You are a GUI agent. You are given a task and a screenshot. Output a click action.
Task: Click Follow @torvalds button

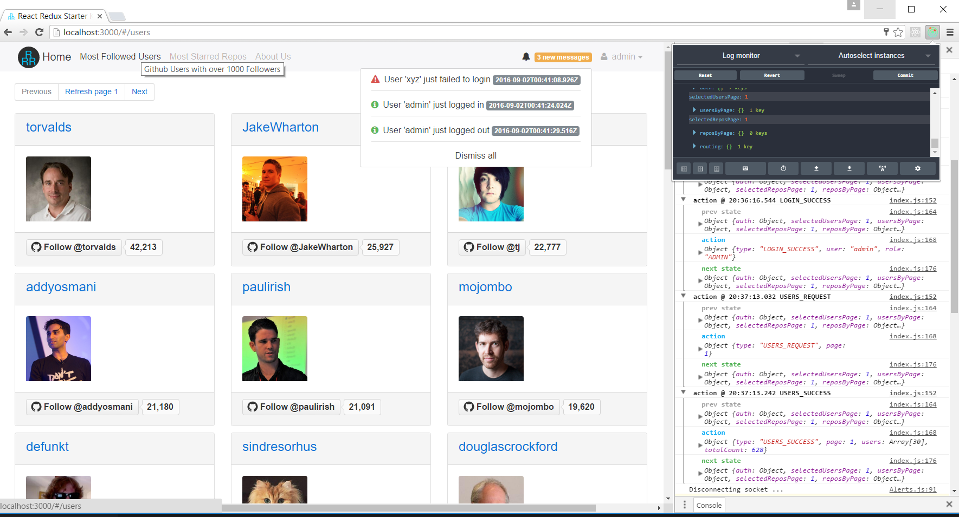(74, 247)
